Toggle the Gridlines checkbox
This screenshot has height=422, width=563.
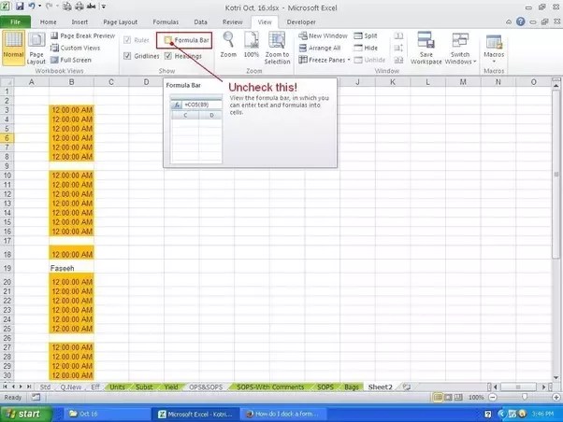(127, 56)
